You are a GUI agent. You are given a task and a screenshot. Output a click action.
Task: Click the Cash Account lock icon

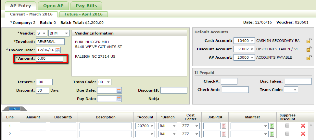click(x=309, y=41)
